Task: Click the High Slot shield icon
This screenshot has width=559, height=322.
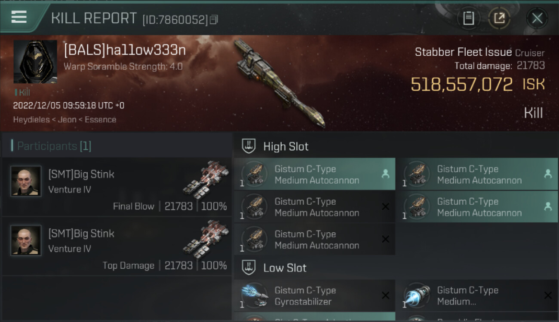Action: click(x=249, y=146)
